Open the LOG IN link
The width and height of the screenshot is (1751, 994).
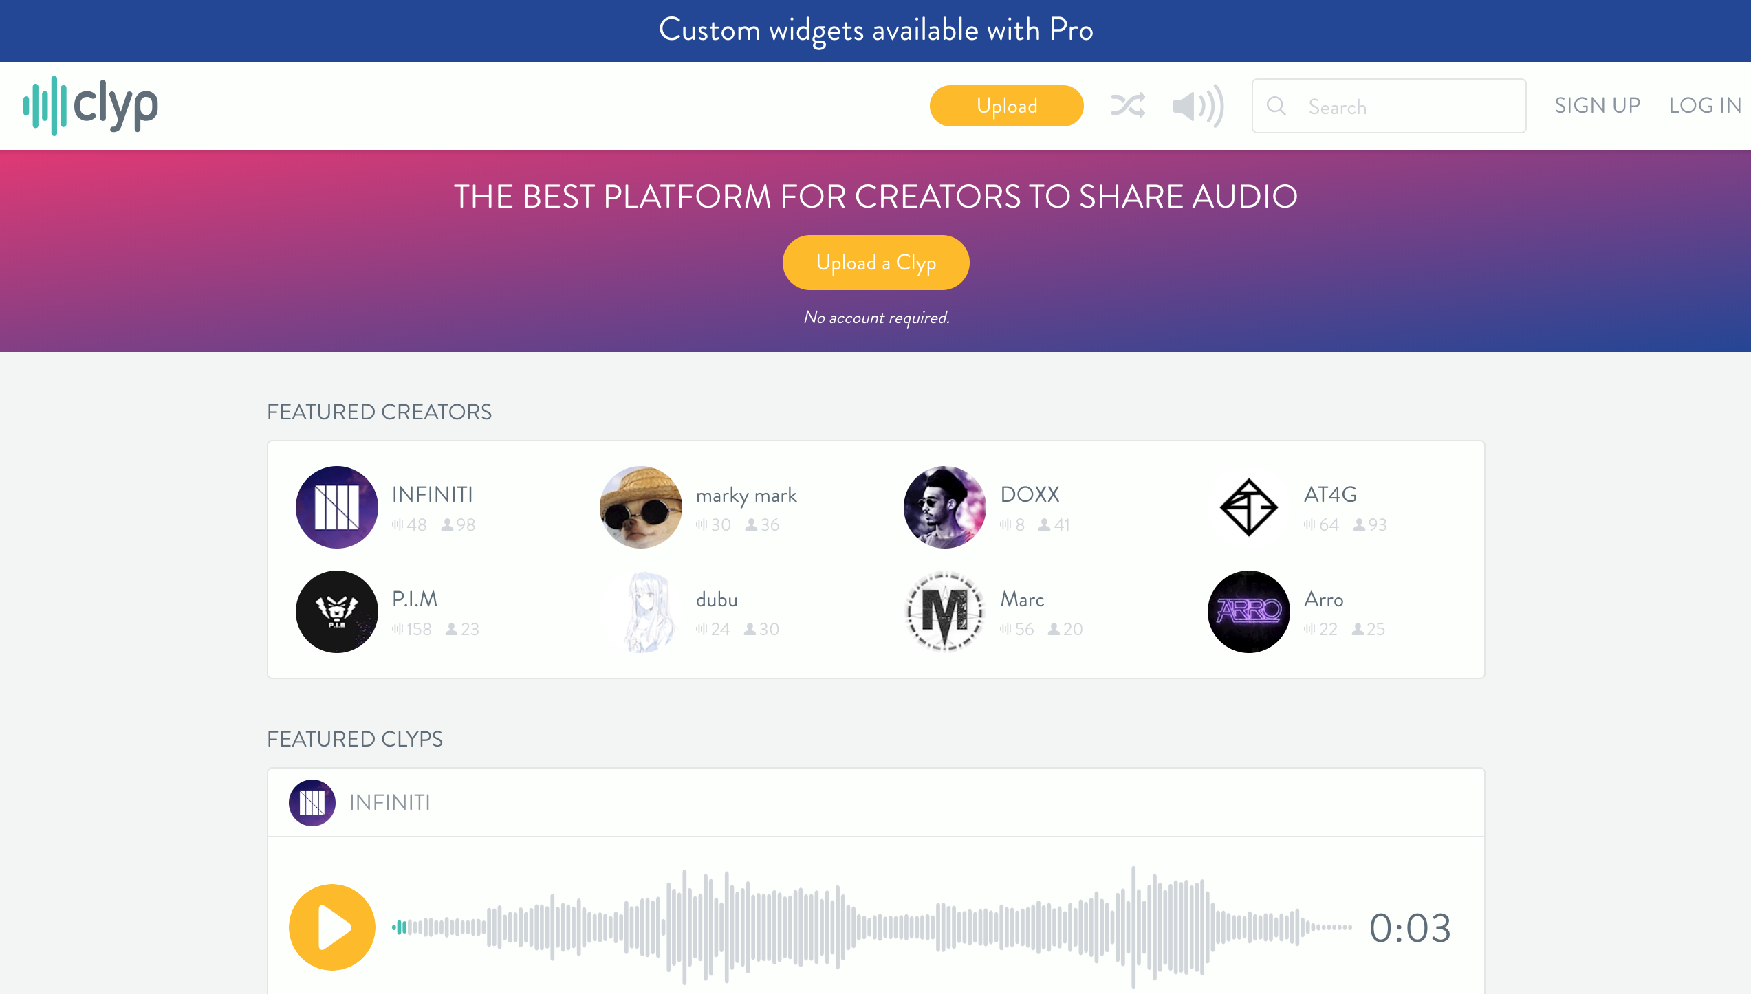[x=1705, y=105]
